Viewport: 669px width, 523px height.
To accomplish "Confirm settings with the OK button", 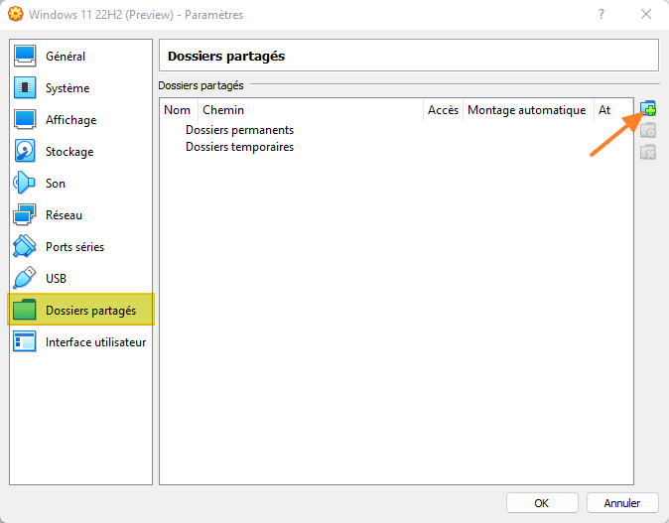I will [541, 503].
